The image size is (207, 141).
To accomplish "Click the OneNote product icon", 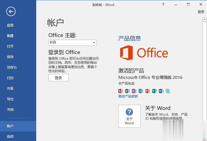I will (134, 91).
